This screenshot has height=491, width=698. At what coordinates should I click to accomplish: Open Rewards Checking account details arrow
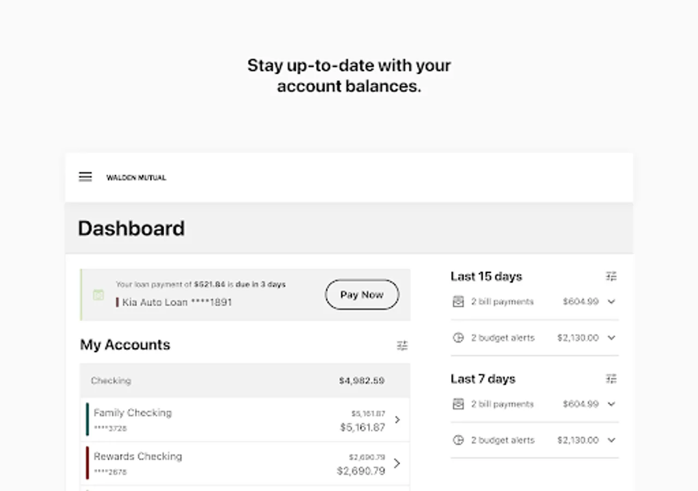398,463
